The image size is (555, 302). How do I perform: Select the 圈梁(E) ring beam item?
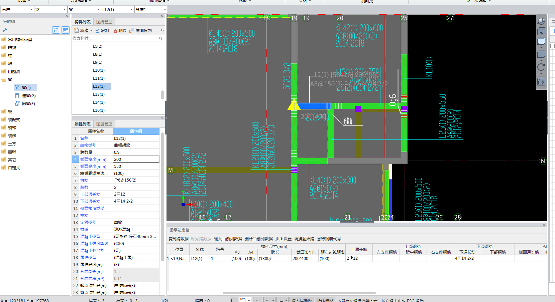point(25,103)
